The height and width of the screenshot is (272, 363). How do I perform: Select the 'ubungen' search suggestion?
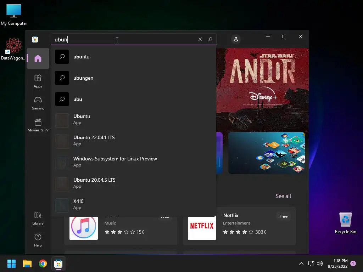134,78
